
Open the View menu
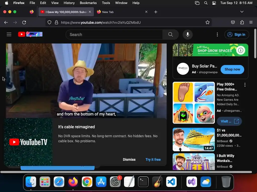(x=55, y=3)
